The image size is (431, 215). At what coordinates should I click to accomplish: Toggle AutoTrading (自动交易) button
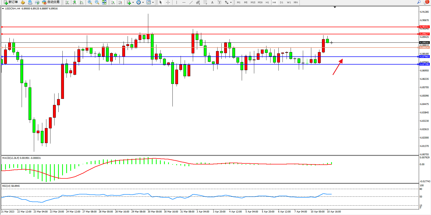tap(51, 2)
